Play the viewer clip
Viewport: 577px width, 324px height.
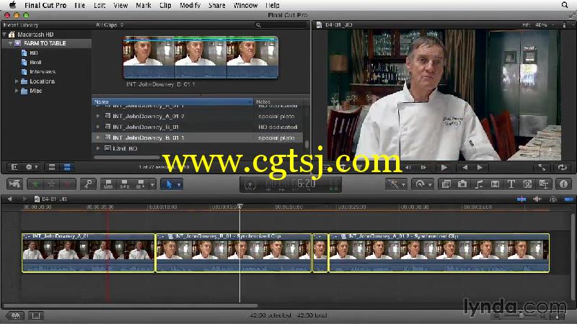pyautogui.click(x=444, y=168)
